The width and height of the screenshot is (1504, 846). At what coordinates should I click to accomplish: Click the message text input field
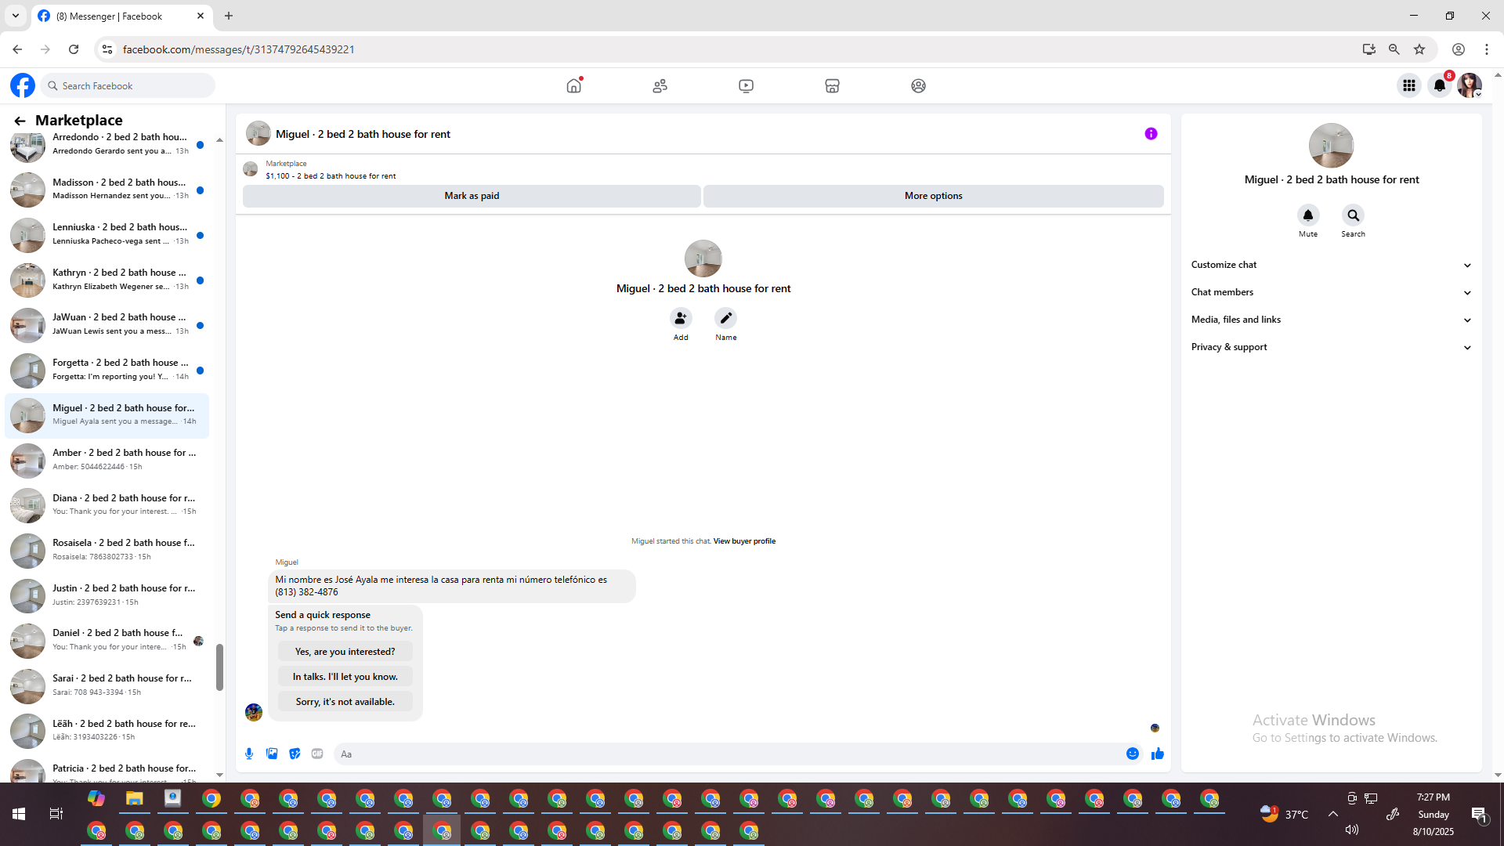728,754
